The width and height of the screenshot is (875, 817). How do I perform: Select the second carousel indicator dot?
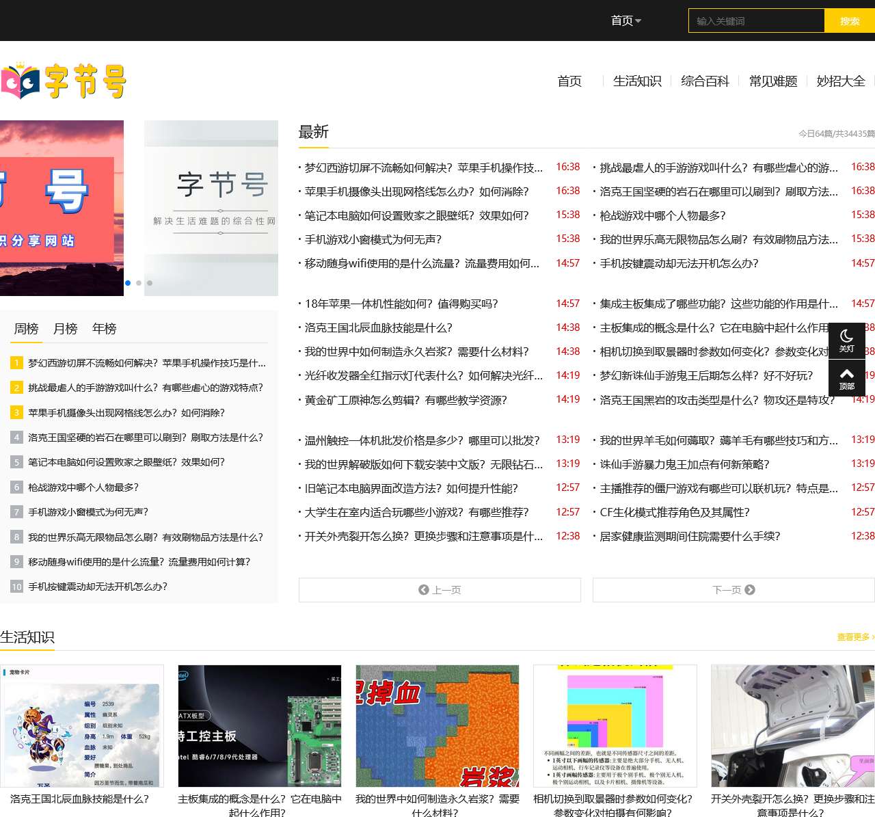click(138, 282)
